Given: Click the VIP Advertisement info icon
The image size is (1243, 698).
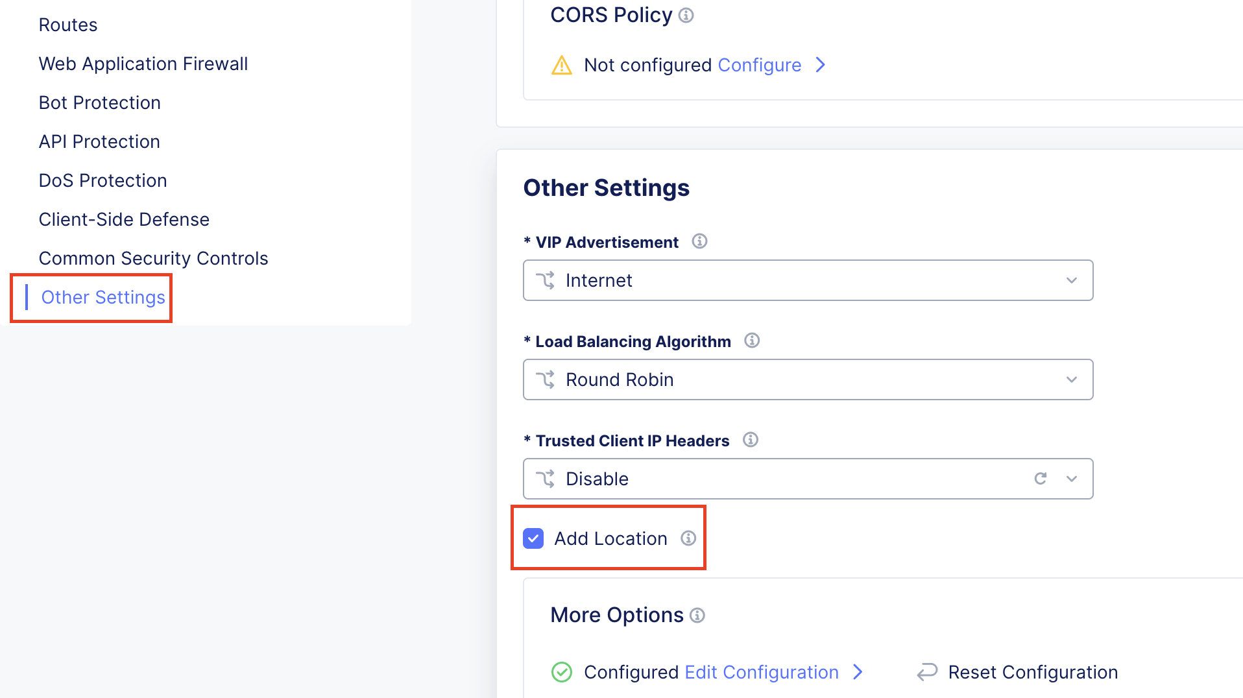Looking at the screenshot, I should click(x=699, y=241).
